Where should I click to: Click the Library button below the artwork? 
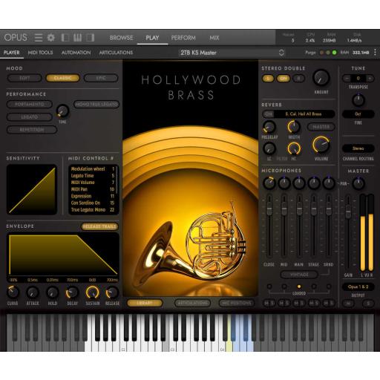point(145,303)
